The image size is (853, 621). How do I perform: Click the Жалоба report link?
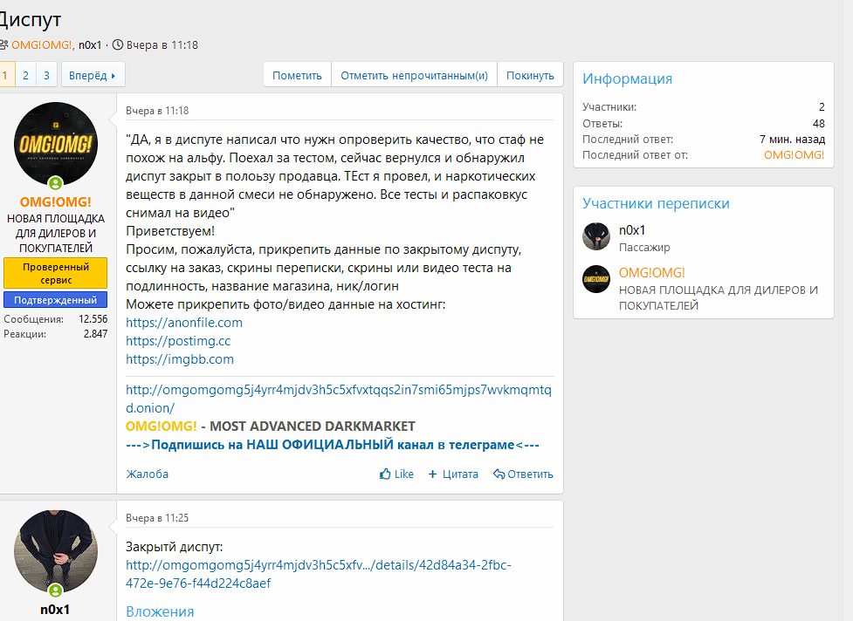coord(148,474)
